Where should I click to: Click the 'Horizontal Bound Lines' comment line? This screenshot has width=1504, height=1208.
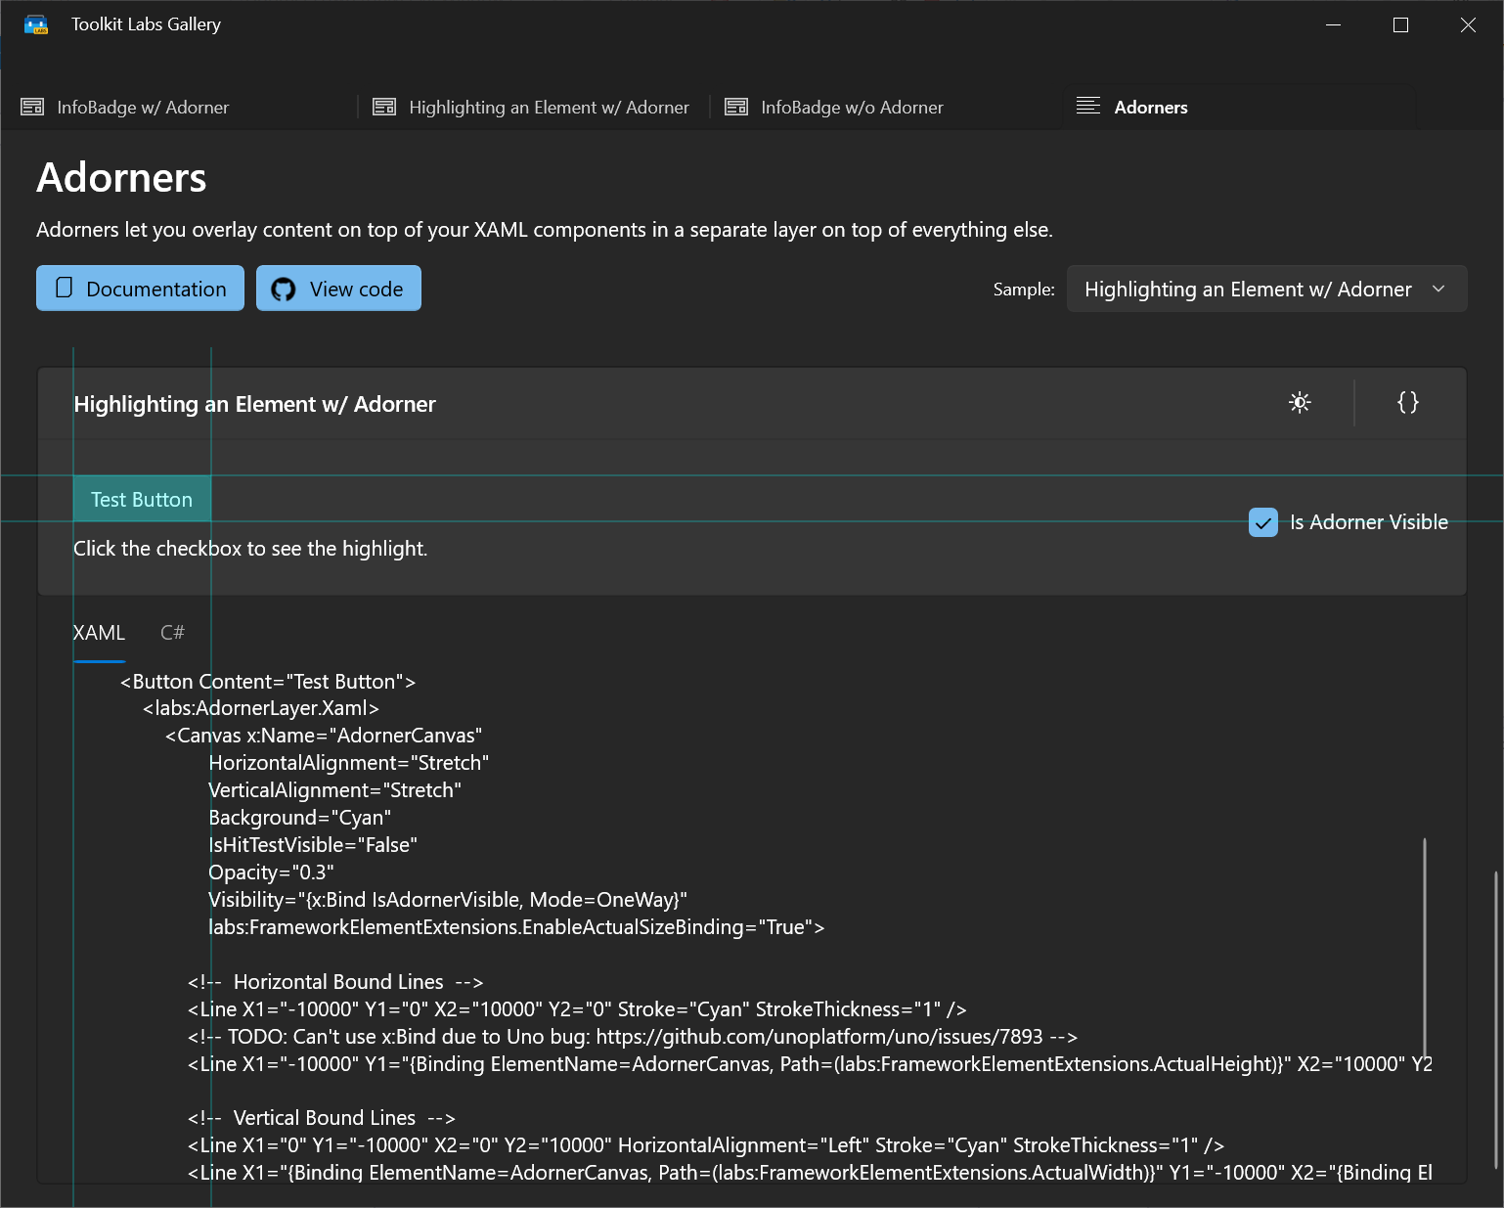[x=335, y=982]
